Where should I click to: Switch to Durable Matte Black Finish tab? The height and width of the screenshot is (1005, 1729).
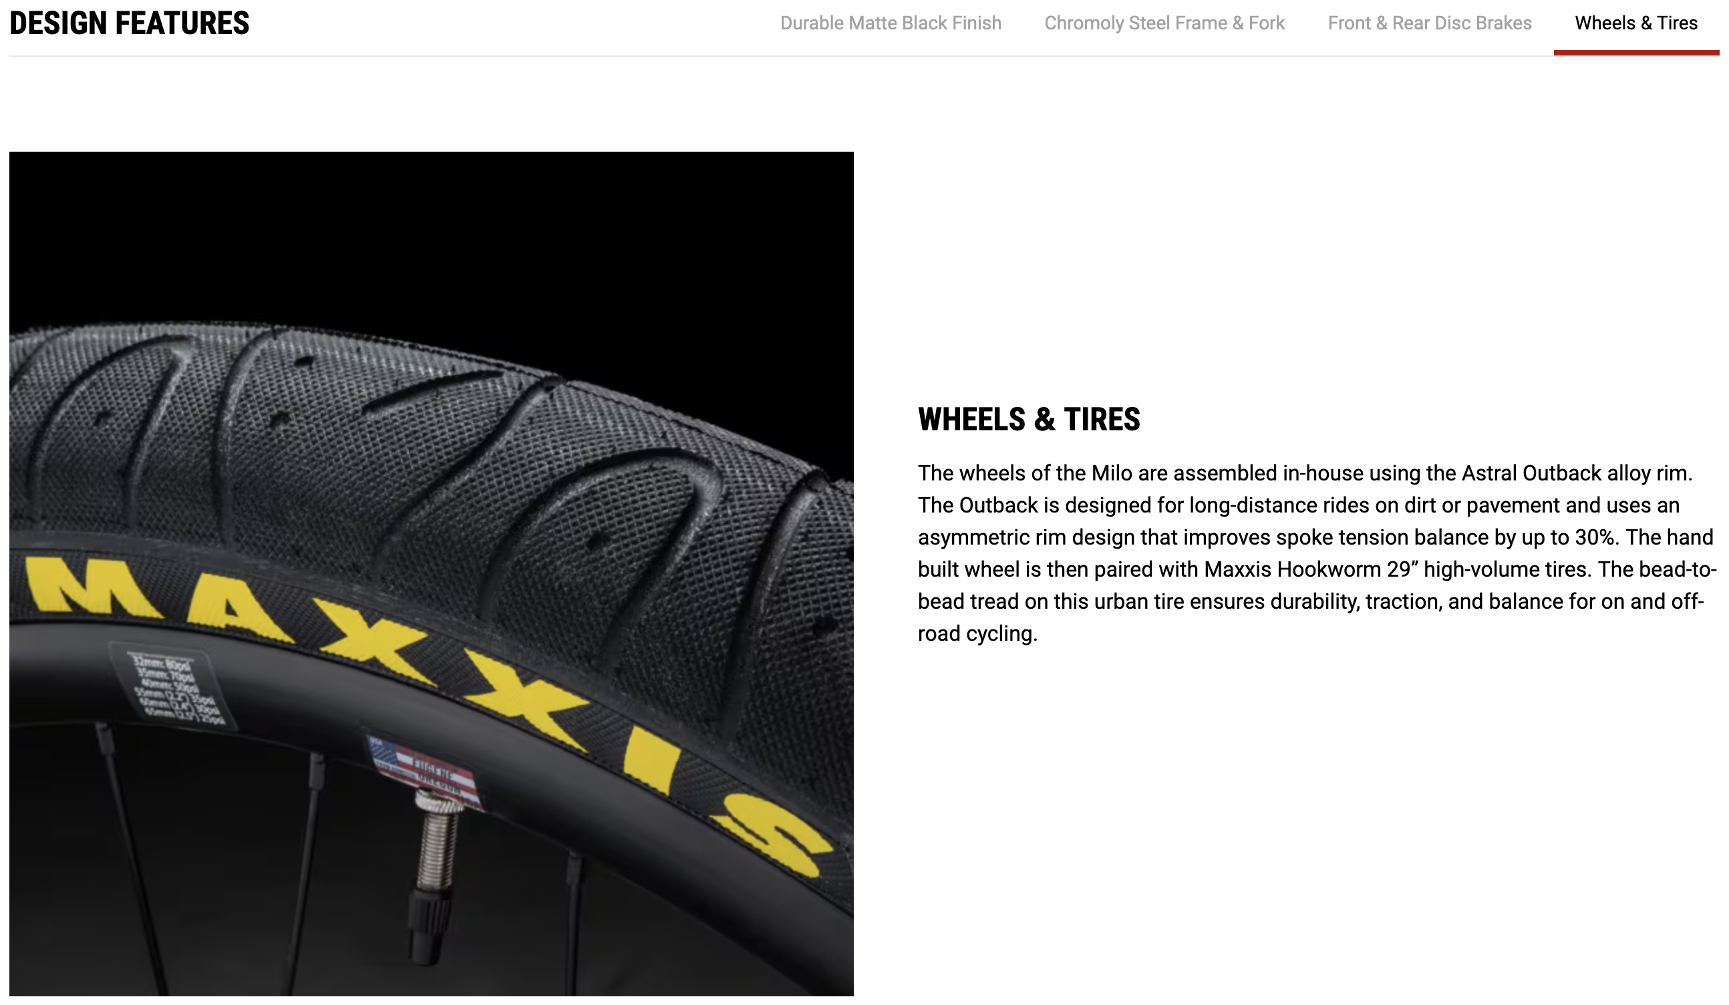[x=890, y=23]
